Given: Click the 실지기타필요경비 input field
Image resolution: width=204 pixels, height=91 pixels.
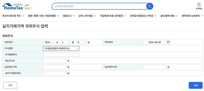Looking at the screenshot, I should [x=55, y=73].
